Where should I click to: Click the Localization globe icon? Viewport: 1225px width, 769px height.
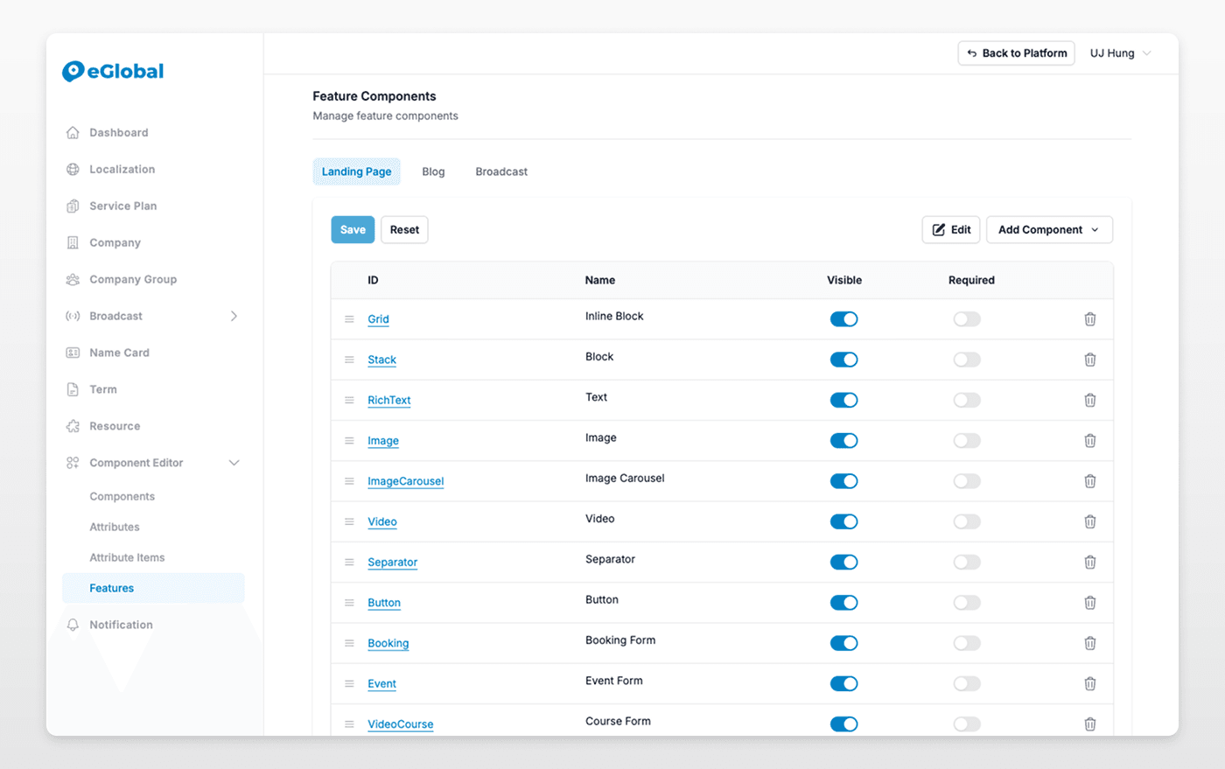tap(73, 170)
